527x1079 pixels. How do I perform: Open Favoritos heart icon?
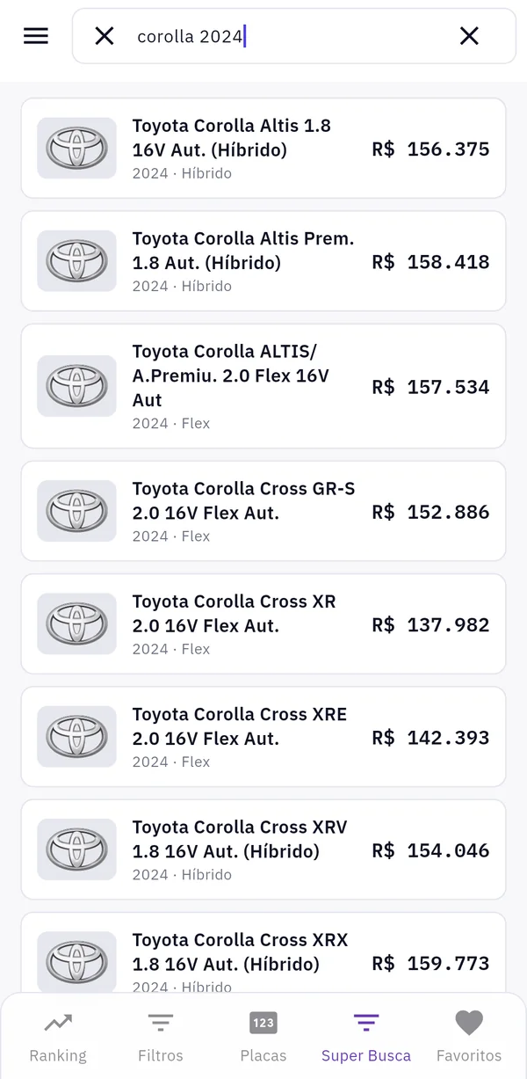pyautogui.click(x=469, y=1023)
